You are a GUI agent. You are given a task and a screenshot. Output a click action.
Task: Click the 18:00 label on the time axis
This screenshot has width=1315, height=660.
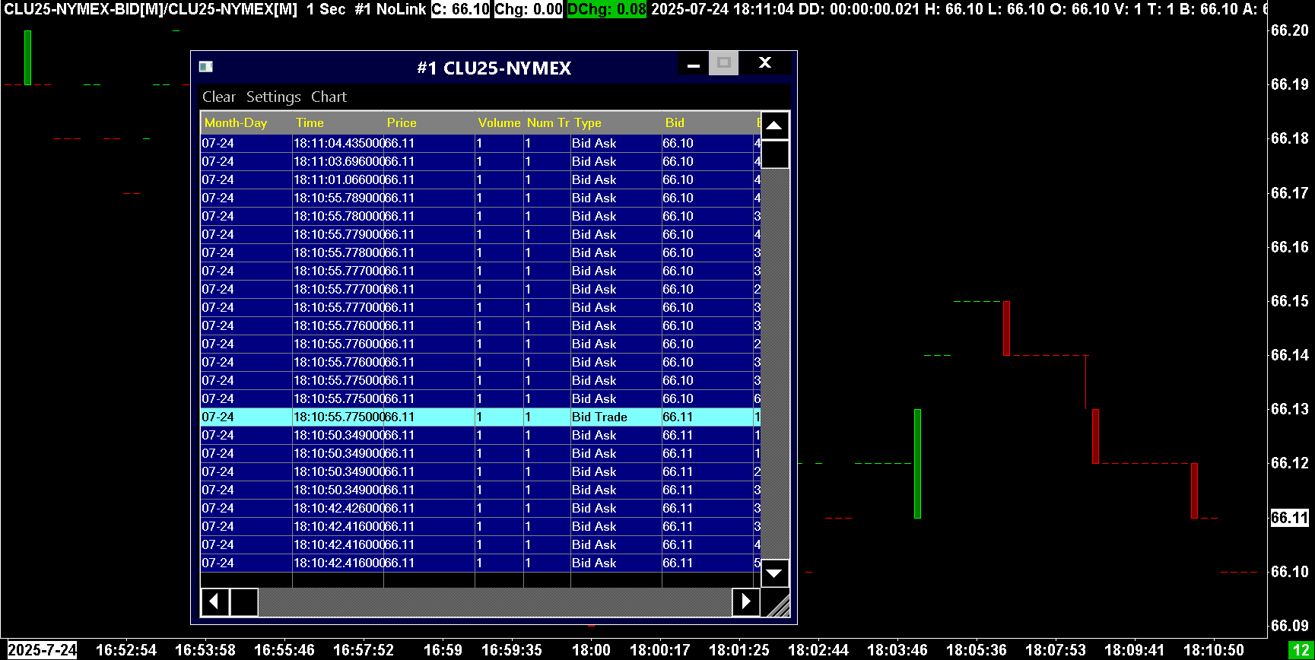(591, 650)
